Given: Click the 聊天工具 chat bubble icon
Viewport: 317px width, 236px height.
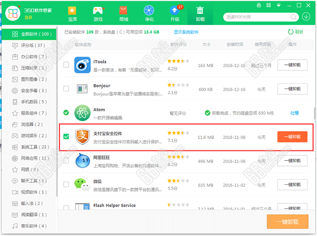Looking at the screenshot, I should pos(15,181).
